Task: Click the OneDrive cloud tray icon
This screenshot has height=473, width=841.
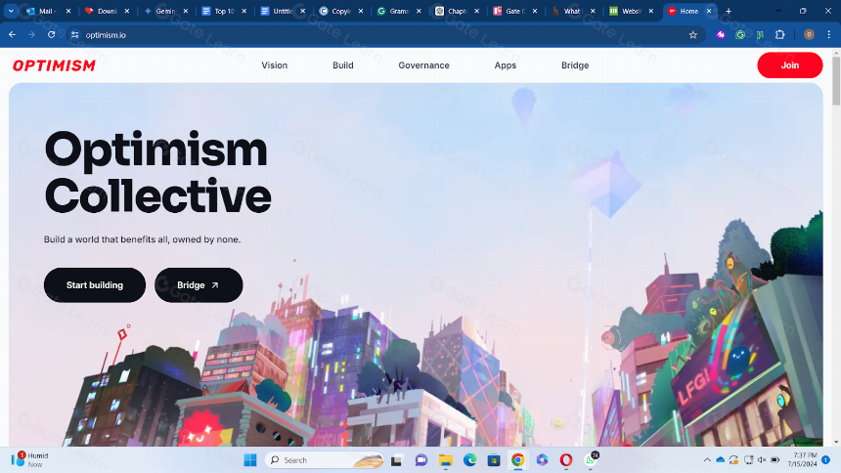Action: click(721, 460)
